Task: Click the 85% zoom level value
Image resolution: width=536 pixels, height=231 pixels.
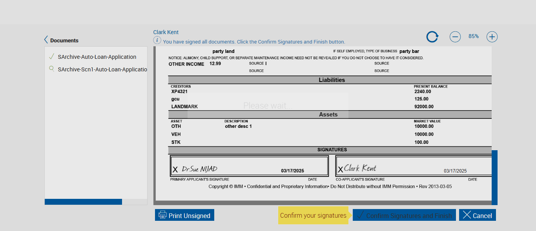Action: point(474,36)
